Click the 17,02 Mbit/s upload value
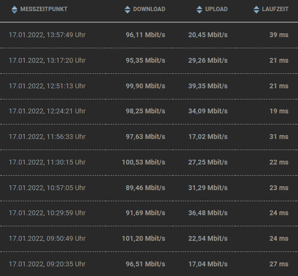This screenshot has width=298, height=276. click(x=208, y=137)
